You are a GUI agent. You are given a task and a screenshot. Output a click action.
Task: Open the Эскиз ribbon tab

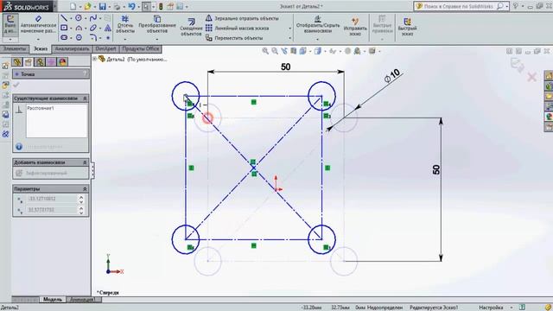41,48
